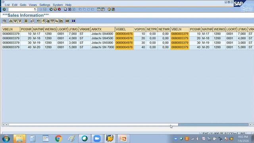Image resolution: width=254 pixels, height=143 pixels.
Task: Click the Sort Ascending icon
Action: [11, 21]
